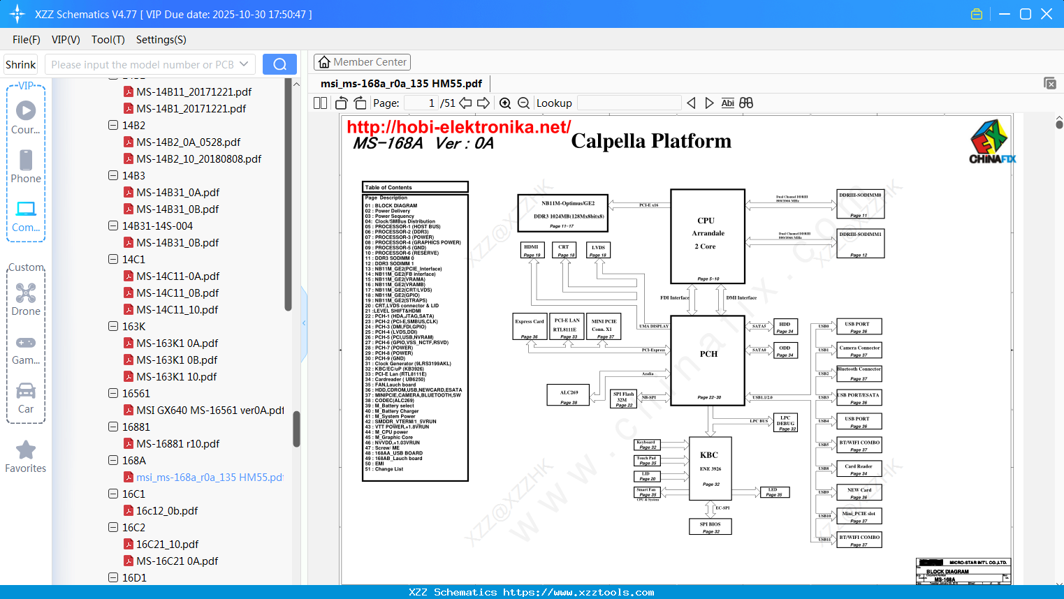This screenshot has width=1064, height=599.
Task: Zoom out of the schematic
Action: 524,103
